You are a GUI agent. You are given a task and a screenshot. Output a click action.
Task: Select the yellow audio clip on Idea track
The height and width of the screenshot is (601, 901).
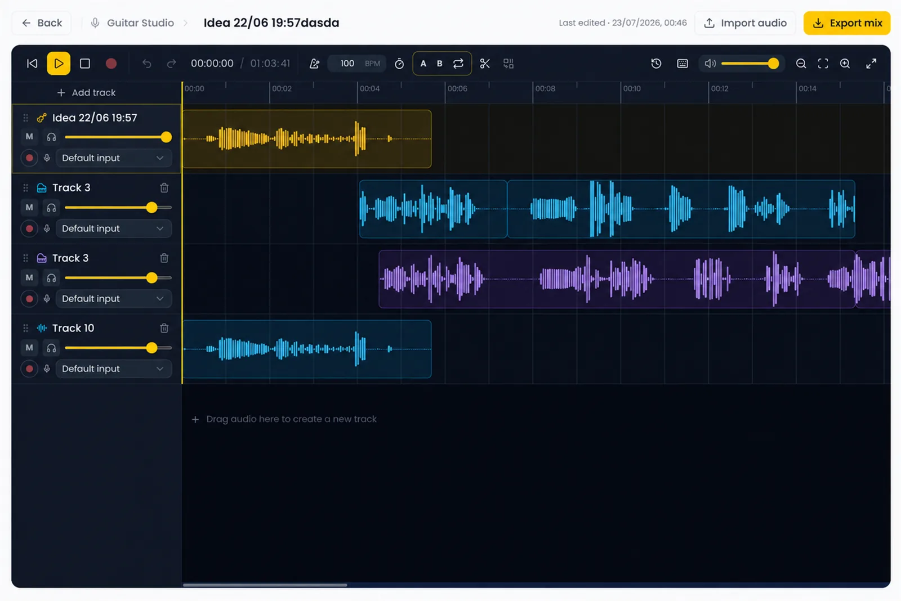coord(307,139)
